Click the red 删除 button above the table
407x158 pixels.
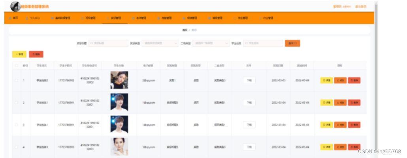pyautogui.click(x=36, y=54)
